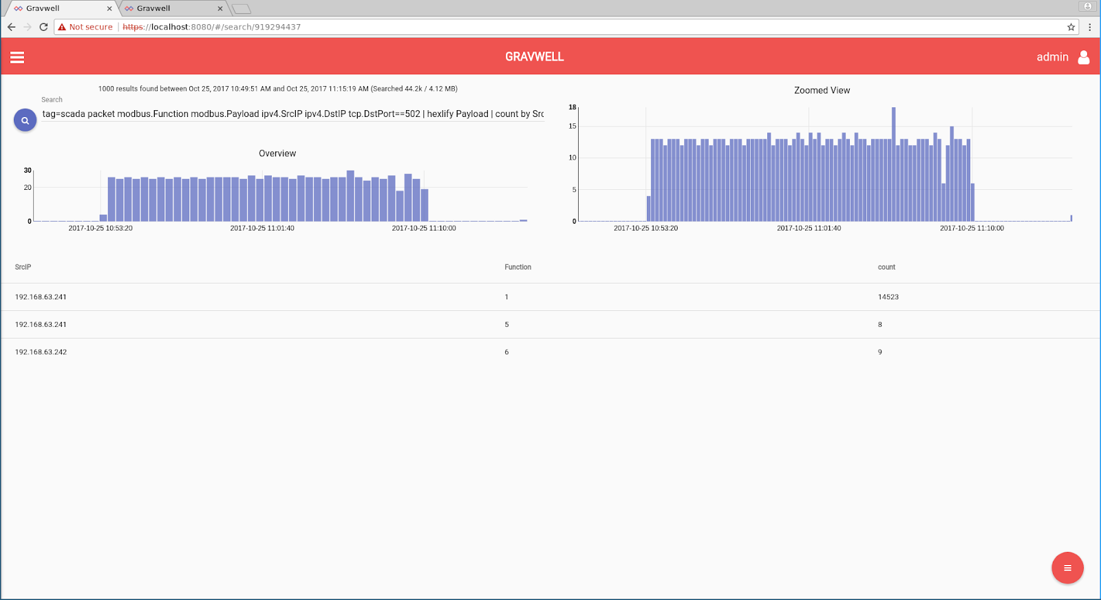Sort by the count column header
The height and width of the screenshot is (600, 1101).
coord(886,267)
